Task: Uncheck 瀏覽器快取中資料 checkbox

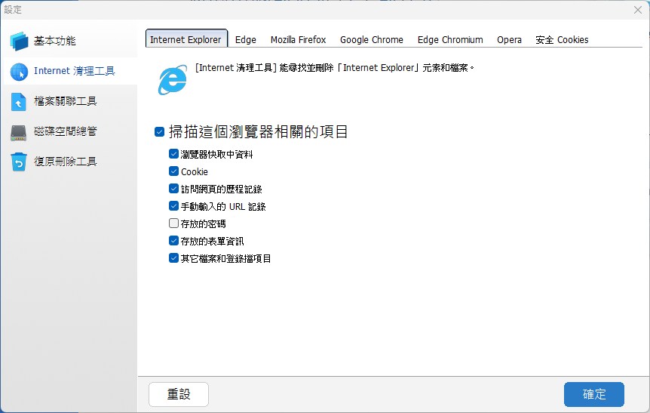Action: (173, 154)
